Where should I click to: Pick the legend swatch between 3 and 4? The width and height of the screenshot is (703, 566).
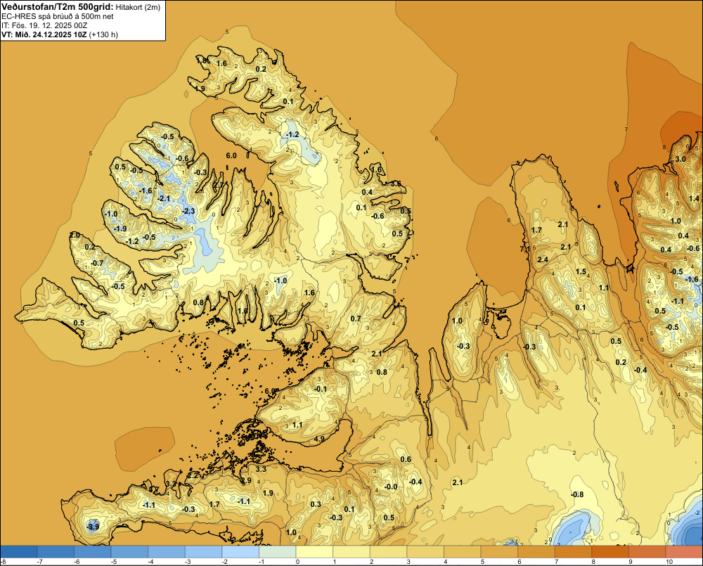425,551
